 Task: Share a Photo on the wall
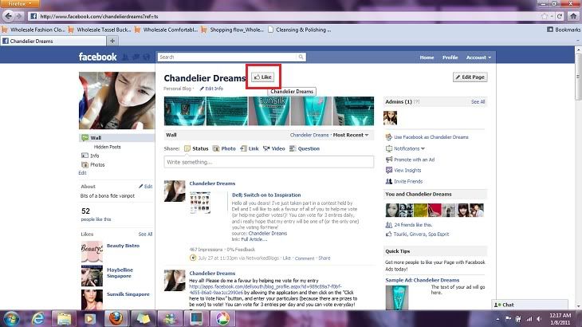(224, 148)
